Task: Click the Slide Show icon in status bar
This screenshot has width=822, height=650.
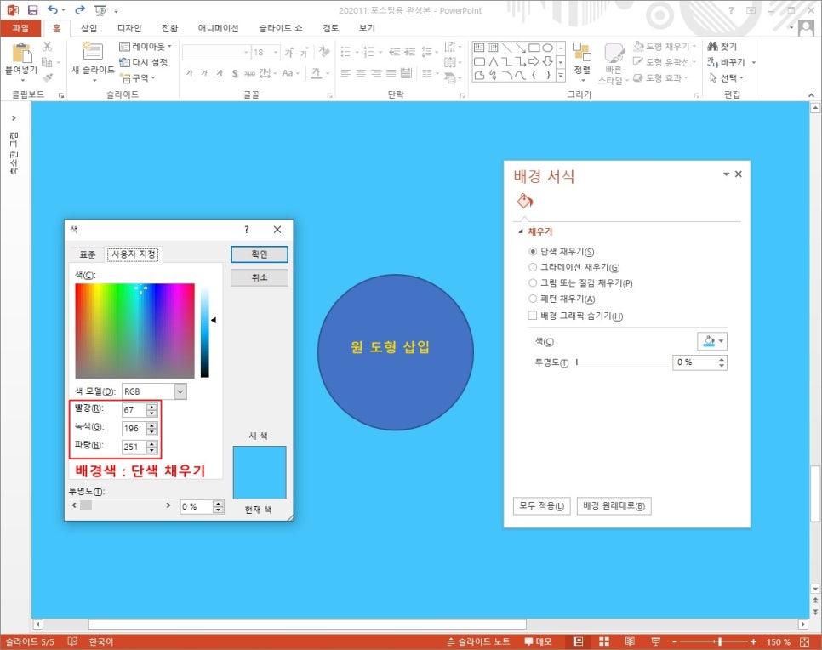Action: [x=655, y=641]
